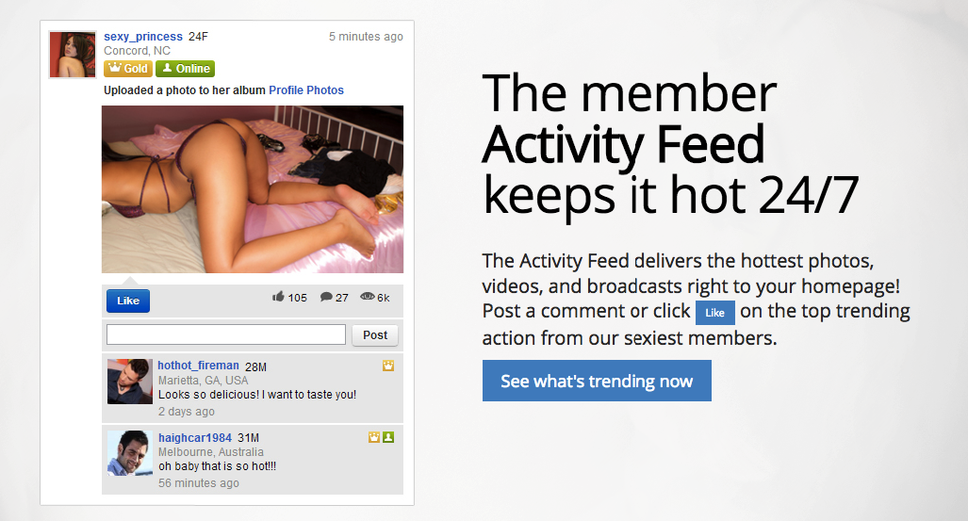Open sexy_princess username link
Viewport: 968px width, 521px height.
click(143, 37)
